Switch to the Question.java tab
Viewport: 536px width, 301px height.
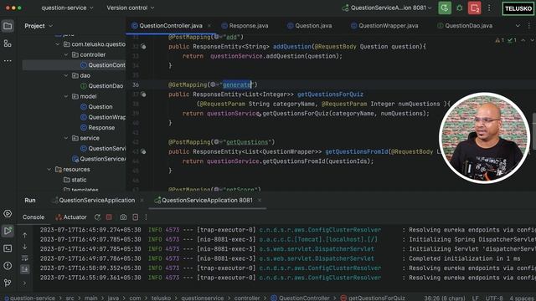pos(309,26)
